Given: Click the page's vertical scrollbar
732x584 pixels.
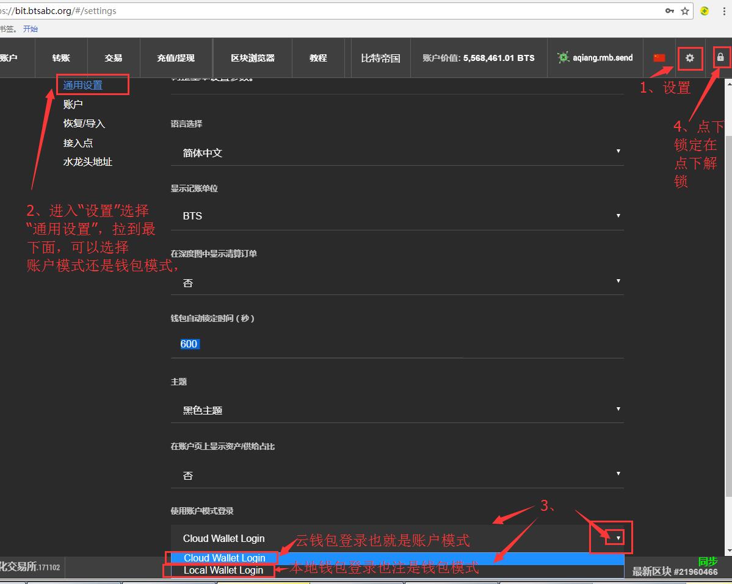Looking at the screenshot, I should pos(728,305).
